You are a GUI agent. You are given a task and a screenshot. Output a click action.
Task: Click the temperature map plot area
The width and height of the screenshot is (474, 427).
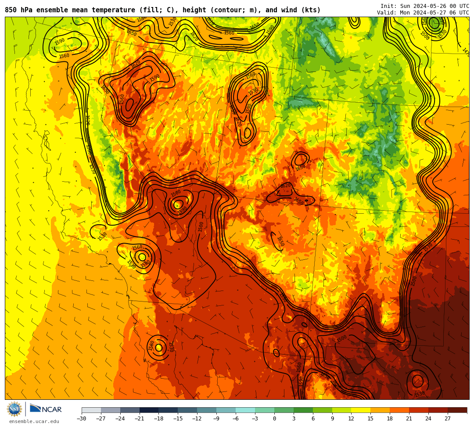coord(237,208)
